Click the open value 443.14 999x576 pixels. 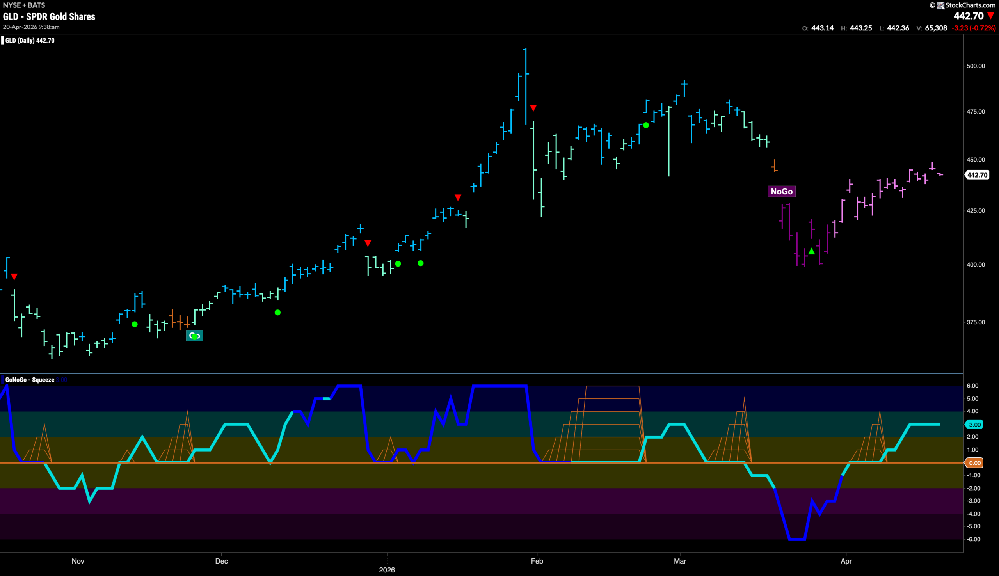(x=822, y=28)
